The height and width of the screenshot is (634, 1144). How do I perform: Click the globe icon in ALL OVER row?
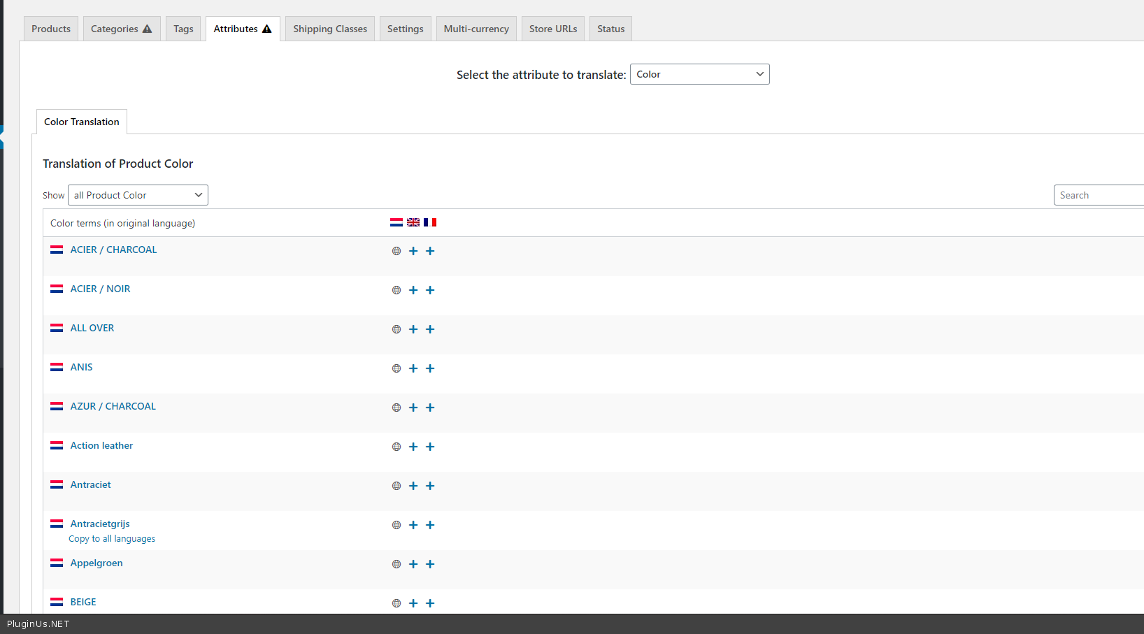pyautogui.click(x=396, y=329)
